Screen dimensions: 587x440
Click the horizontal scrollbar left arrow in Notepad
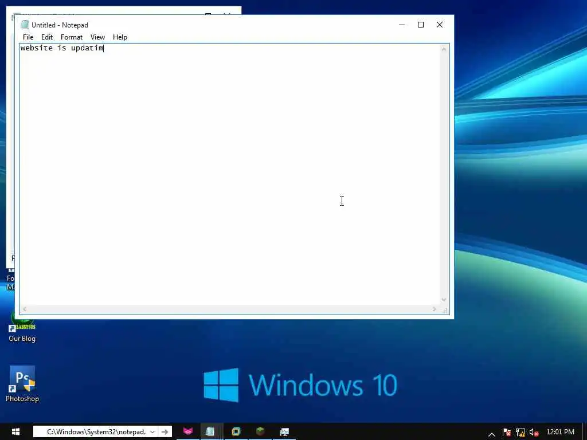pos(25,309)
